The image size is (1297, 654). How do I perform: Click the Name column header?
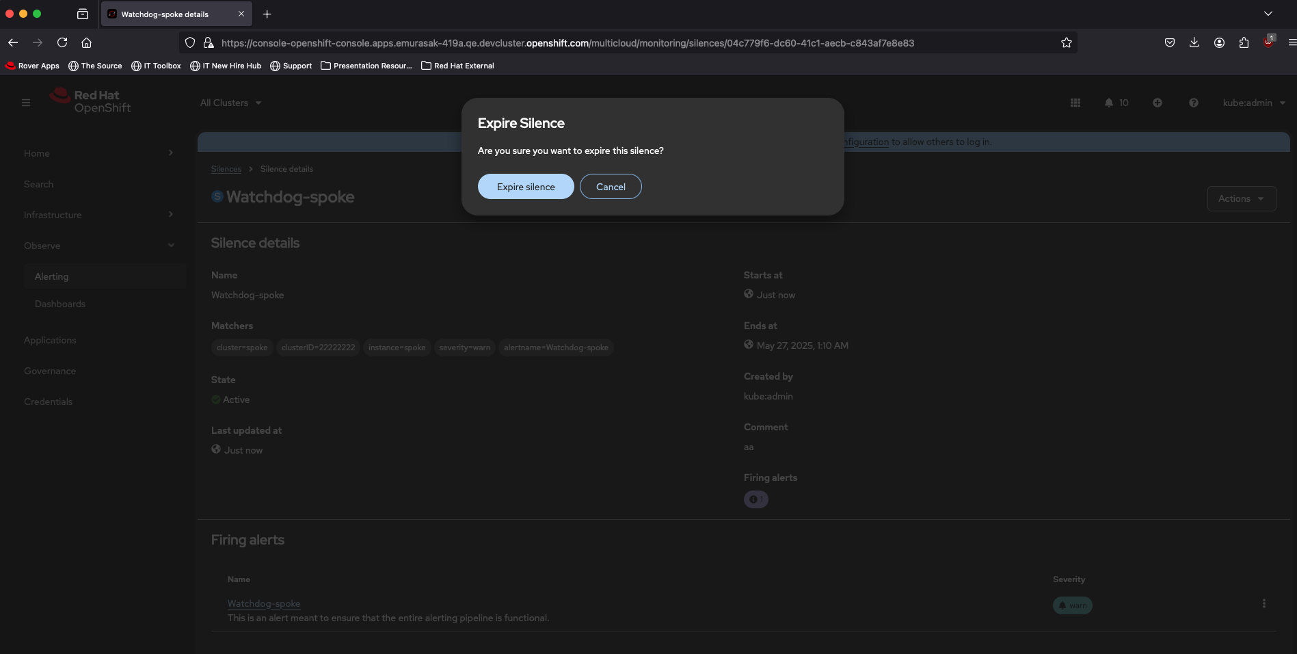coord(239,579)
